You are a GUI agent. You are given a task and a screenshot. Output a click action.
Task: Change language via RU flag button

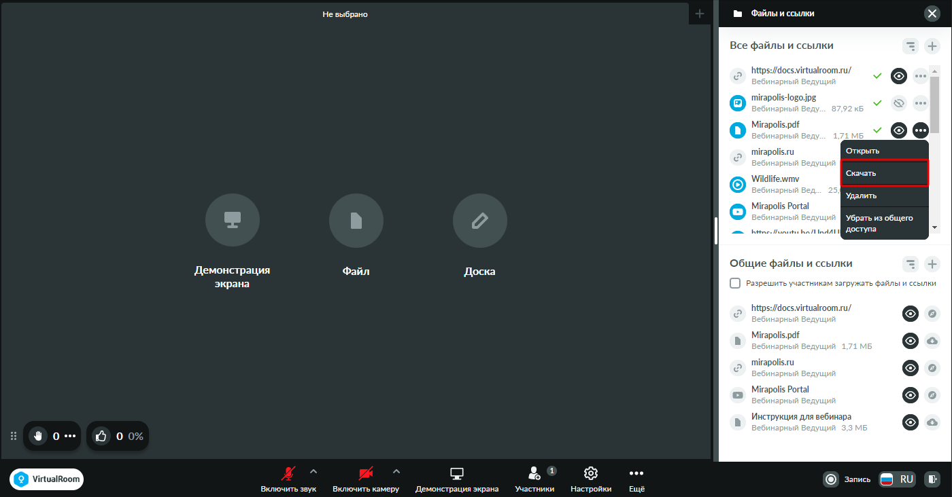click(x=897, y=479)
